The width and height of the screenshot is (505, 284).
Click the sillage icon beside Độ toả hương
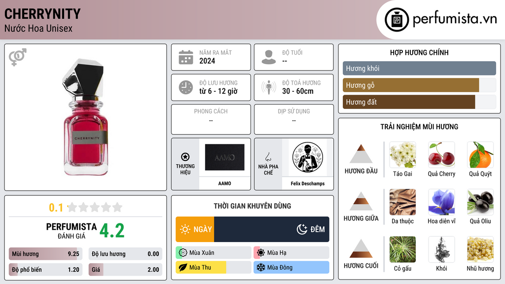point(269,87)
